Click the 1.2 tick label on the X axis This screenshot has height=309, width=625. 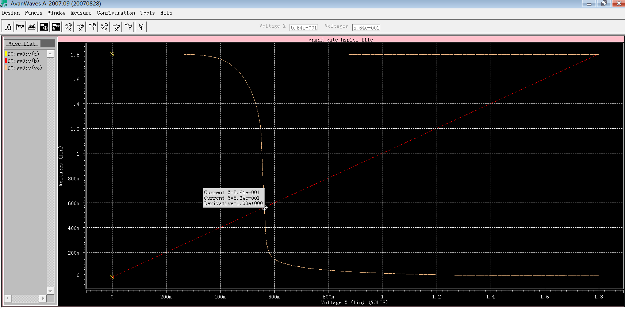tap(437, 297)
